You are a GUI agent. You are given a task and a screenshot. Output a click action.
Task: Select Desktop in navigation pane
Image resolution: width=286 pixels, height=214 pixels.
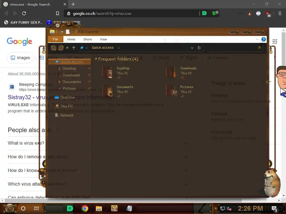69,68
